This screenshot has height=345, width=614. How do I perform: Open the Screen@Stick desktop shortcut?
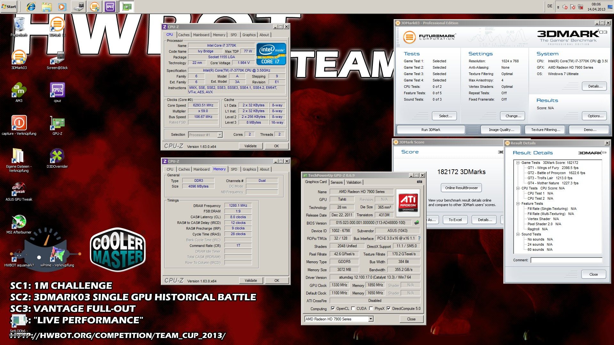pyautogui.click(x=57, y=59)
